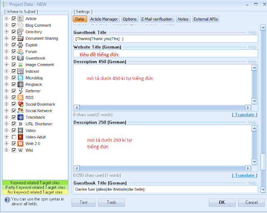Toggle the Social Bookmark checkbox

click(x=14, y=104)
